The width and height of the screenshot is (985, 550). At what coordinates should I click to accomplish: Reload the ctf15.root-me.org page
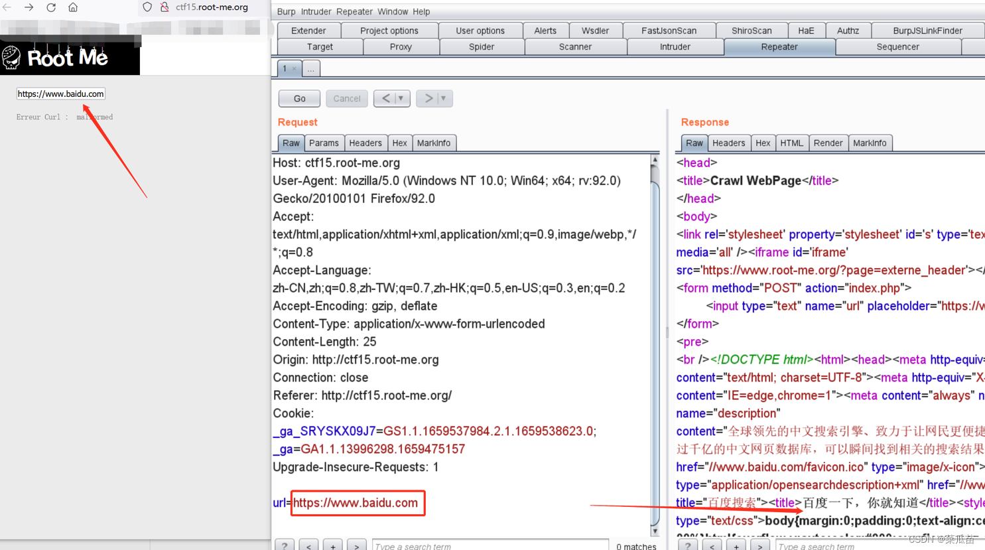pos(51,7)
